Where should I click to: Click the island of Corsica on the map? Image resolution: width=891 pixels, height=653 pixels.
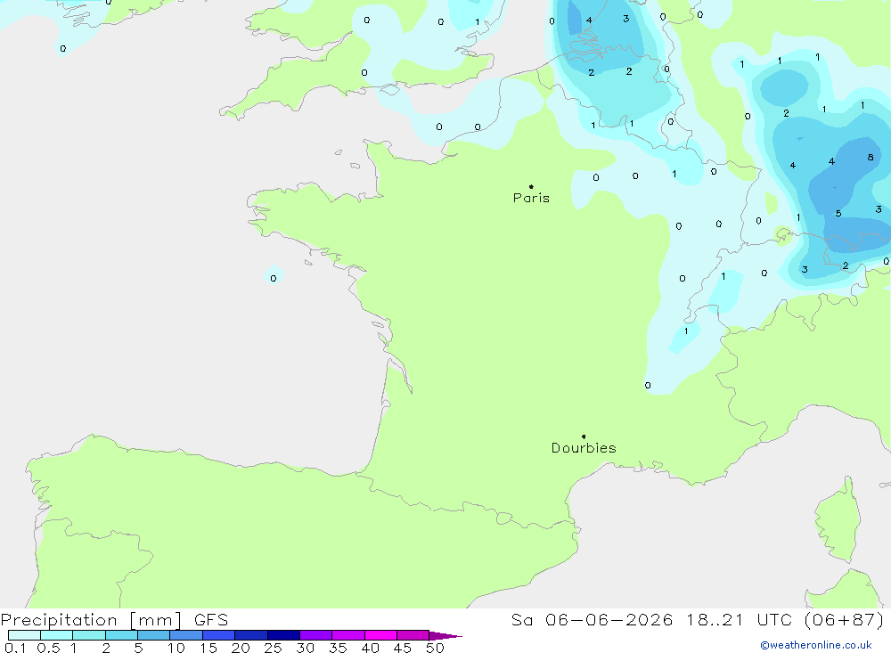(x=838, y=520)
